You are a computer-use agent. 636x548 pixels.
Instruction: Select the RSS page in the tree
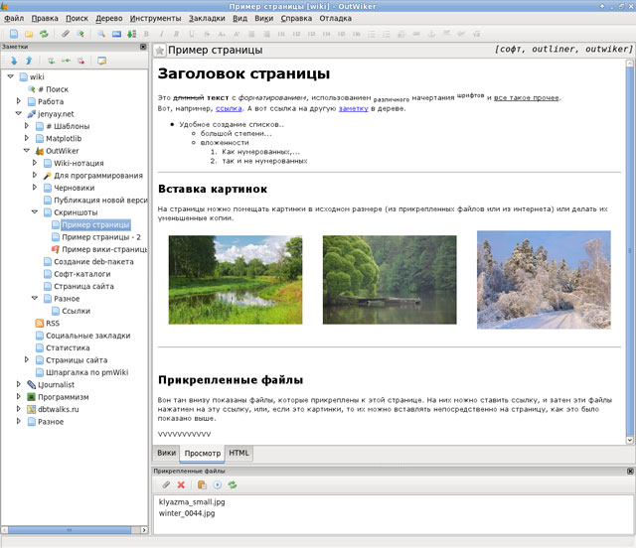tap(53, 323)
